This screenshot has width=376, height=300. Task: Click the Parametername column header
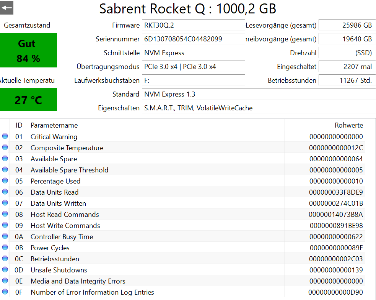coord(54,125)
